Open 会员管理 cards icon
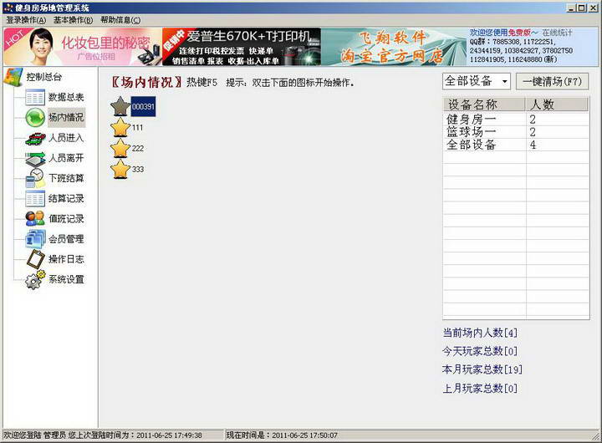Image resolution: width=602 pixels, height=443 pixels. pyautogui.click(x=35, y=239)
